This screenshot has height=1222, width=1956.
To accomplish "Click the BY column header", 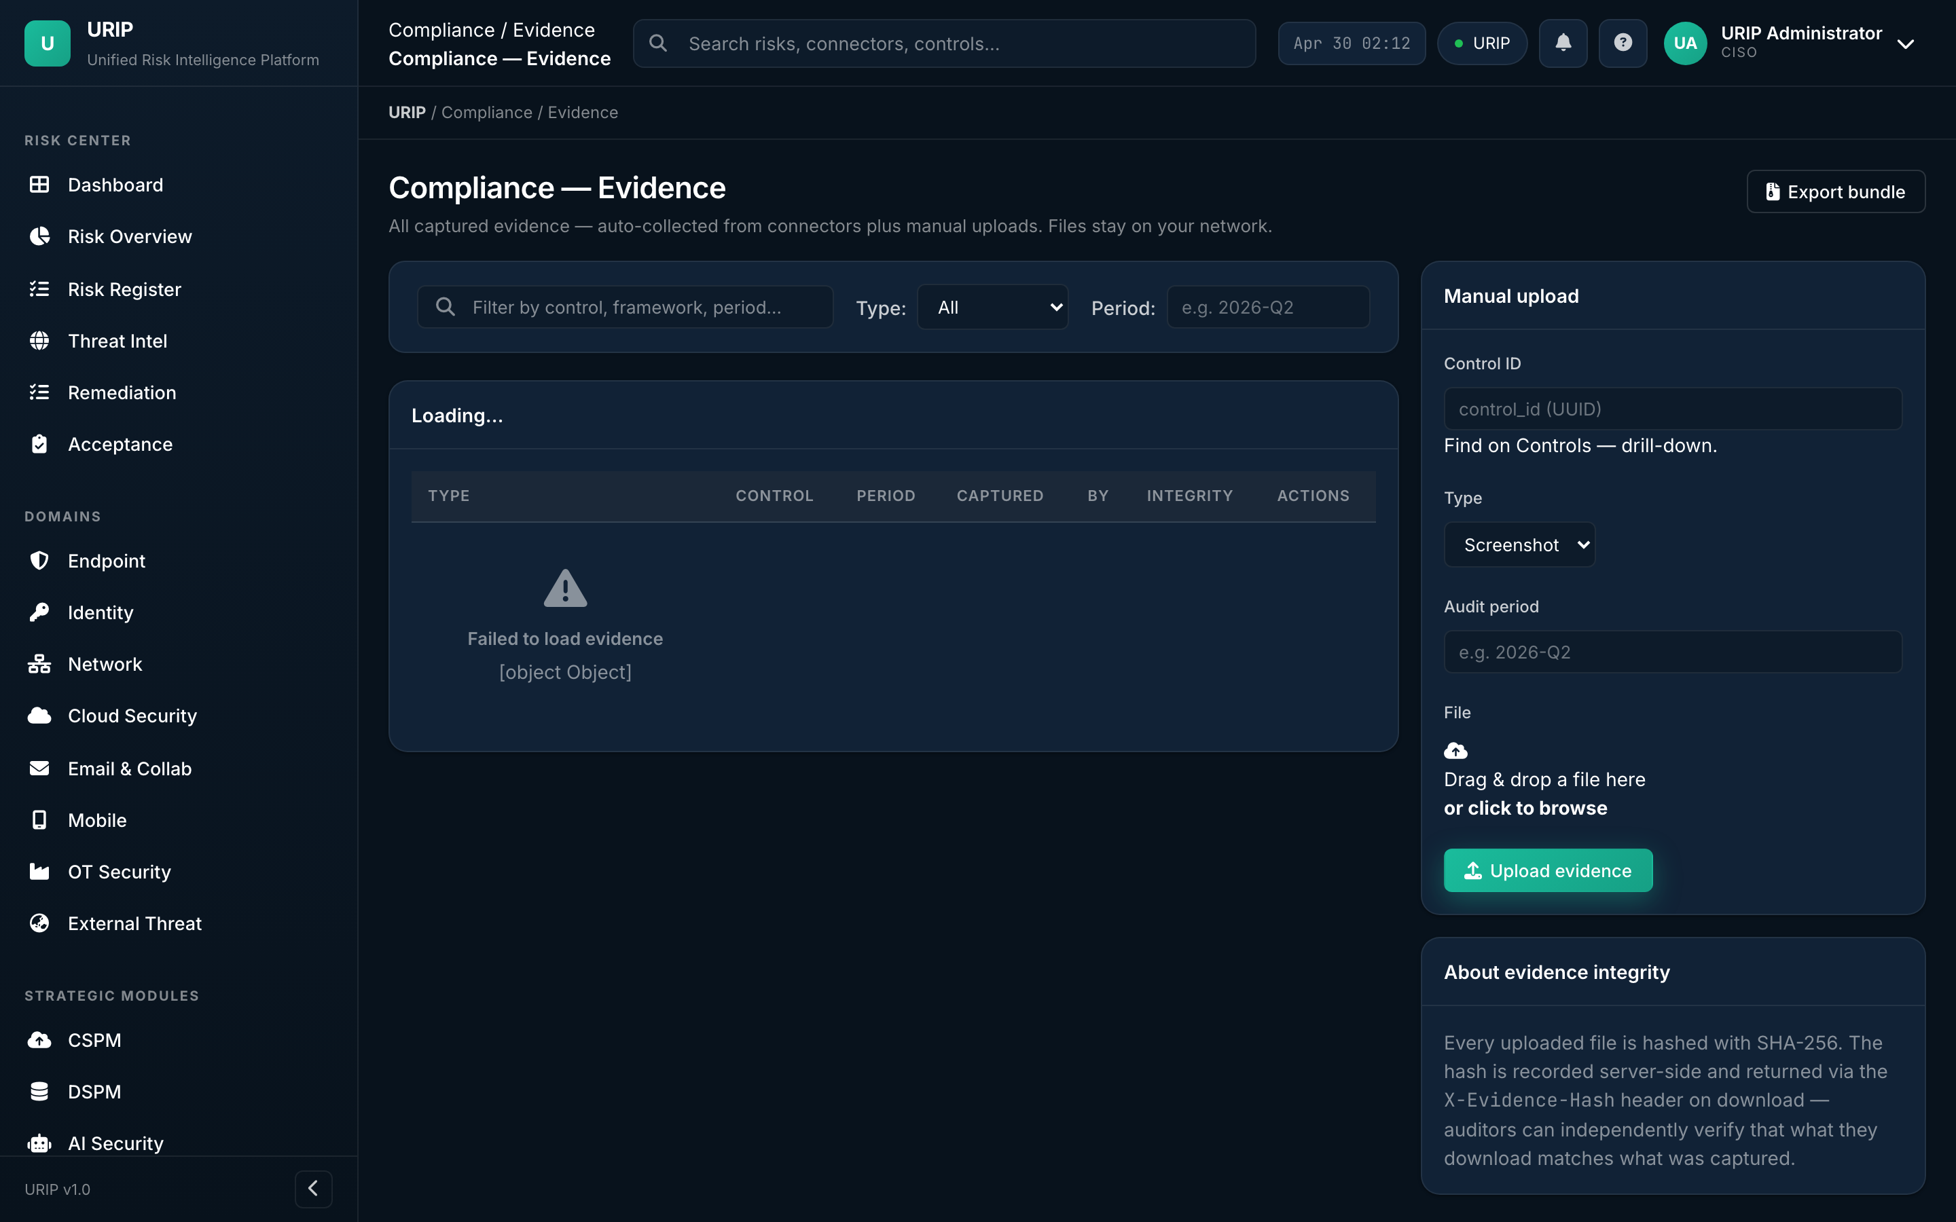I will (x=1098, y=496).
